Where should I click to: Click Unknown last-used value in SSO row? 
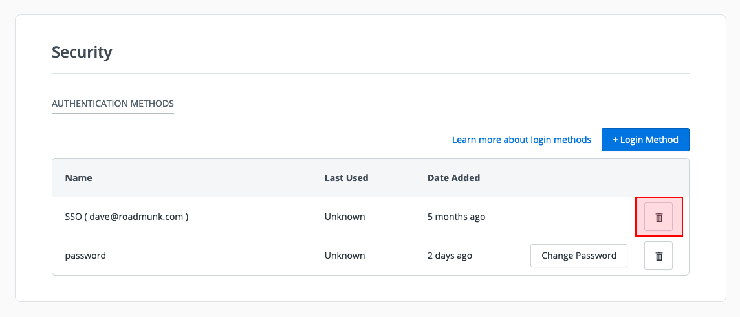click(x=345, y=217)
